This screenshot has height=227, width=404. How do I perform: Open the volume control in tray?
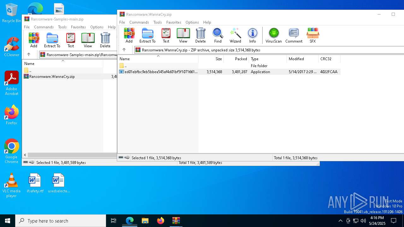[x=363, y=221]
